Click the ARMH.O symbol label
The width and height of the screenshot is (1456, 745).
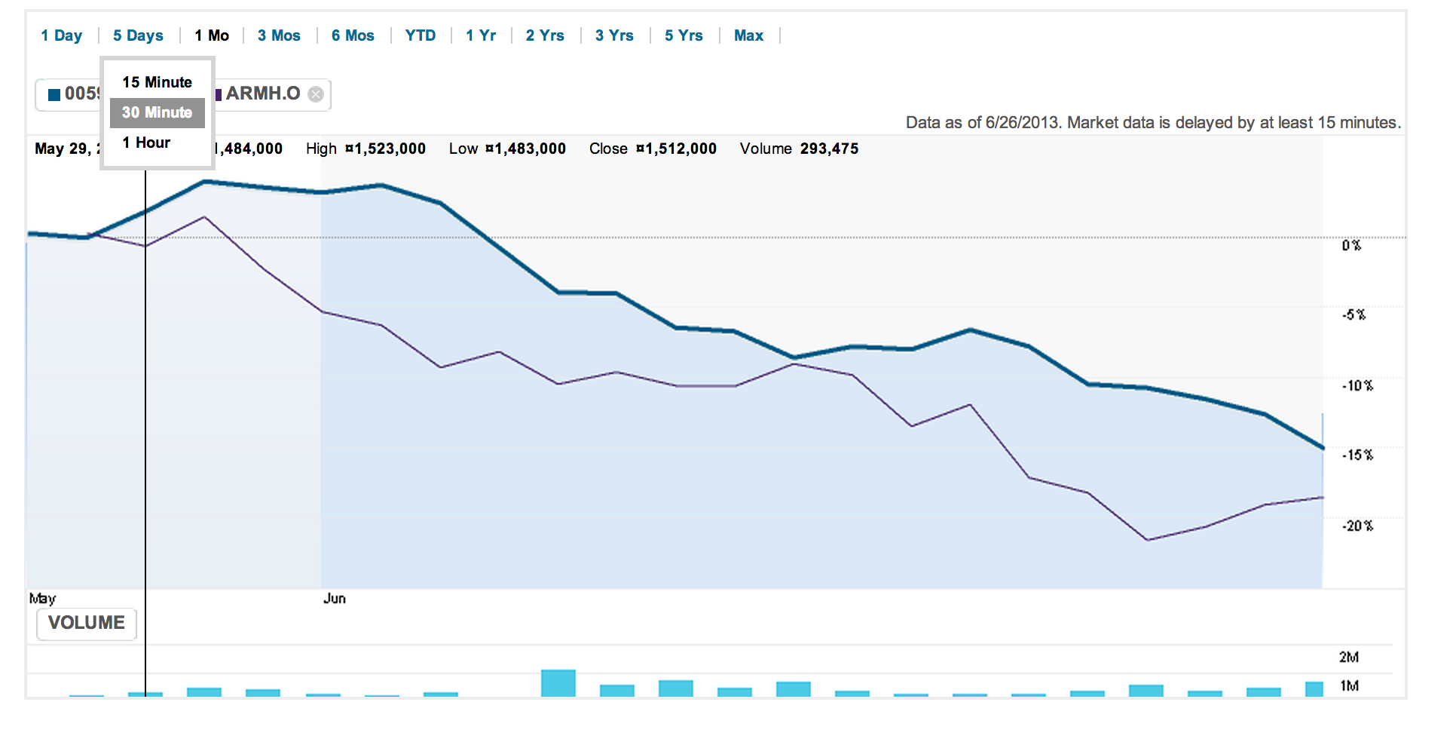tap(263, 94)
